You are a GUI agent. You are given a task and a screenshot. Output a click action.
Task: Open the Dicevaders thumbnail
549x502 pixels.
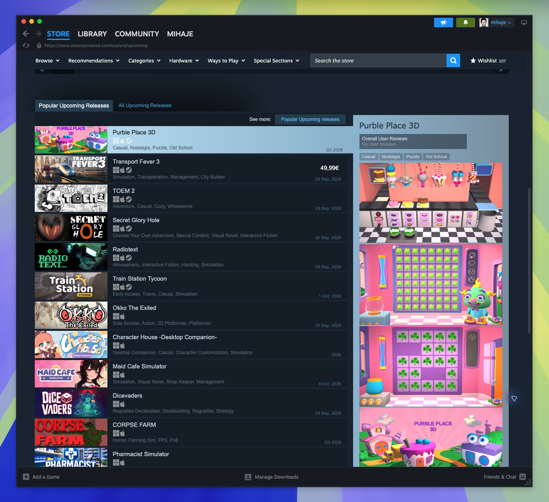point(71,403)
